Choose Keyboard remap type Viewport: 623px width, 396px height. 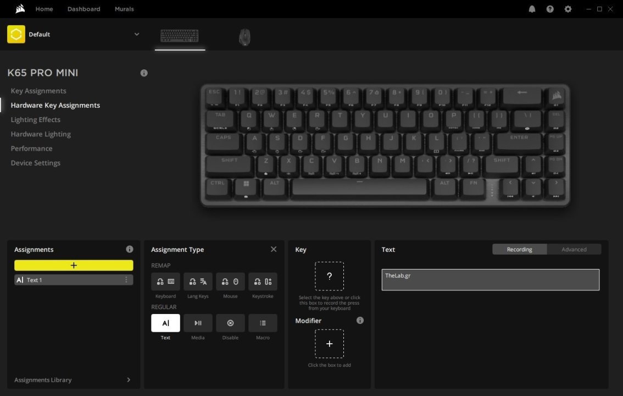[x=165, y=282]
